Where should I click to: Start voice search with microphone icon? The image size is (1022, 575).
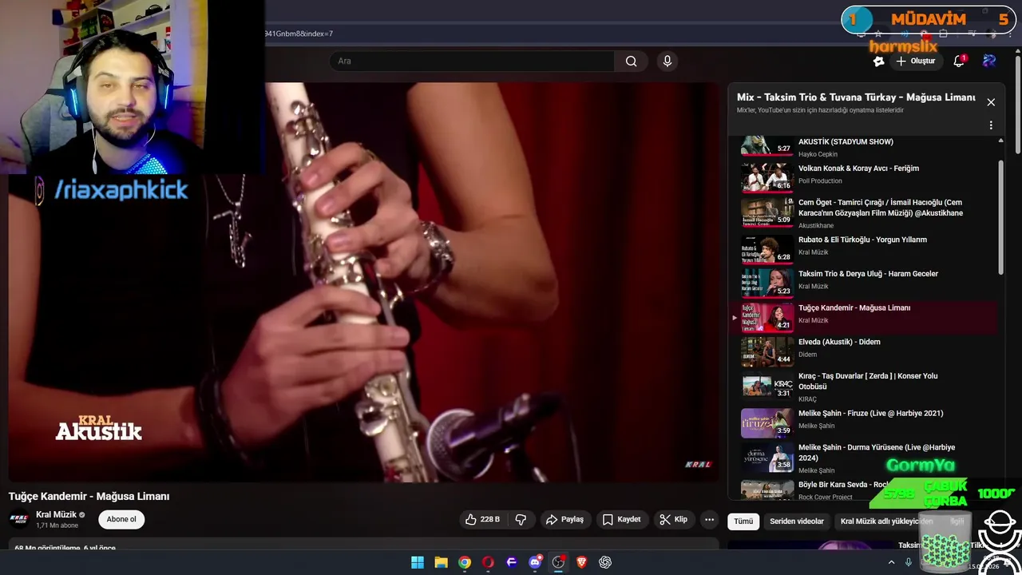667,61
